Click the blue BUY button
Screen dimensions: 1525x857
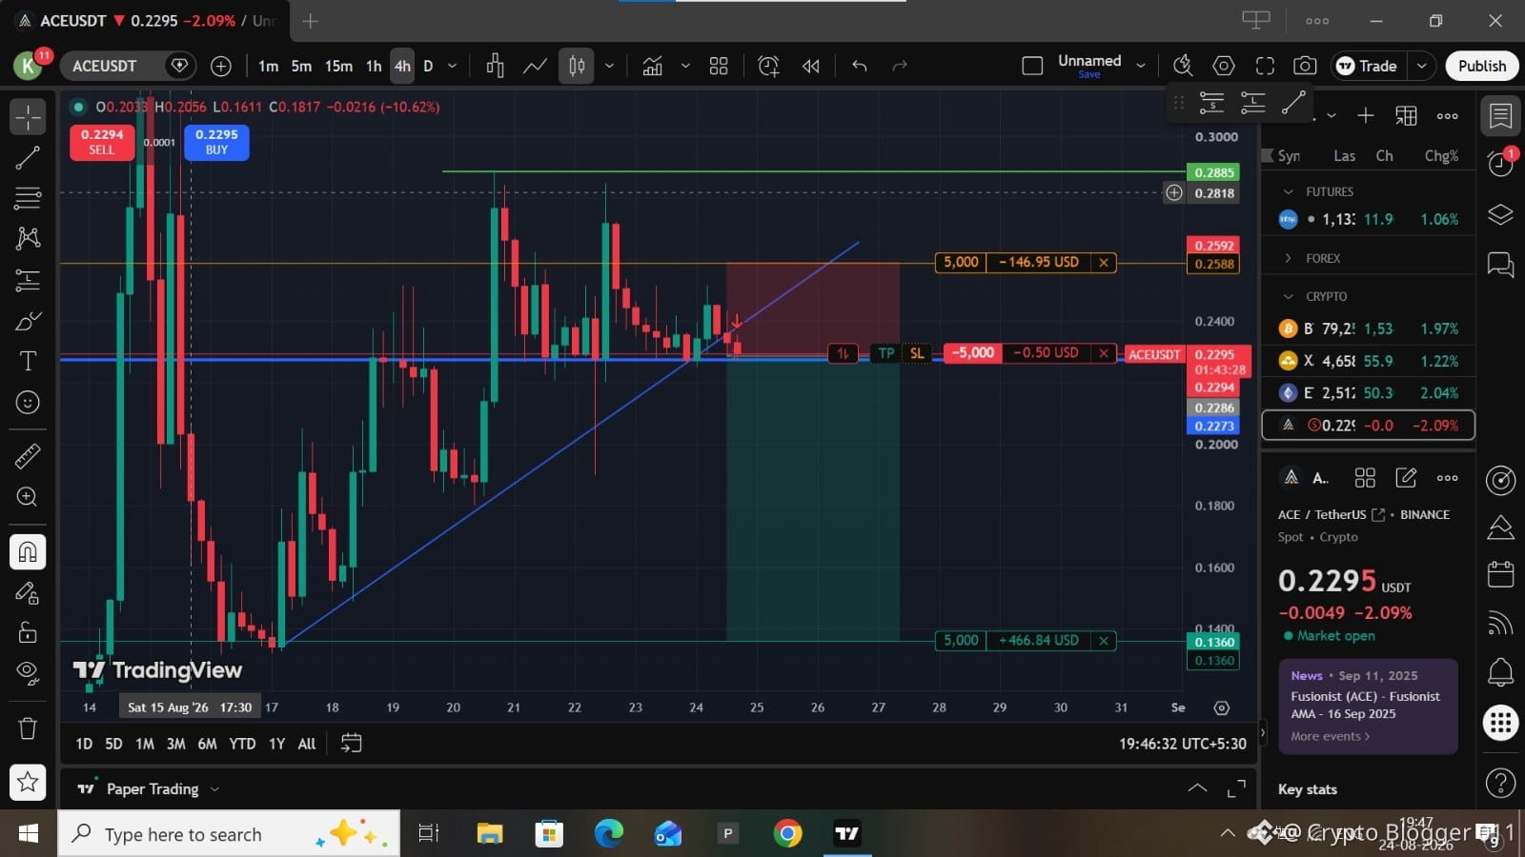[216, 142]
